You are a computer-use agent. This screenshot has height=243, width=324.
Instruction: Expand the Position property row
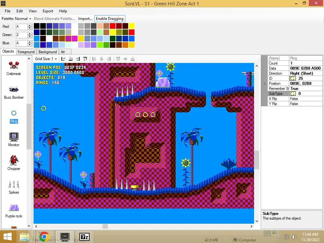coord(265,84)
